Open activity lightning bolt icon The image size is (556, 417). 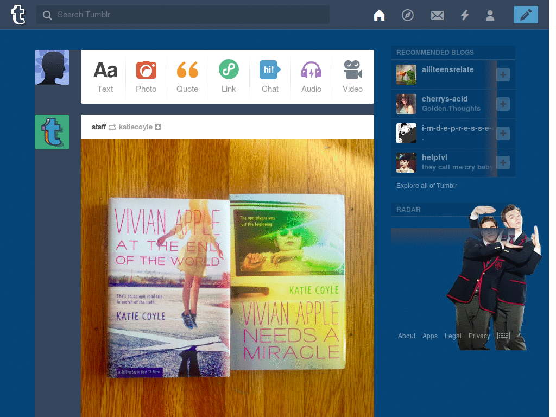tap(465, 15)
